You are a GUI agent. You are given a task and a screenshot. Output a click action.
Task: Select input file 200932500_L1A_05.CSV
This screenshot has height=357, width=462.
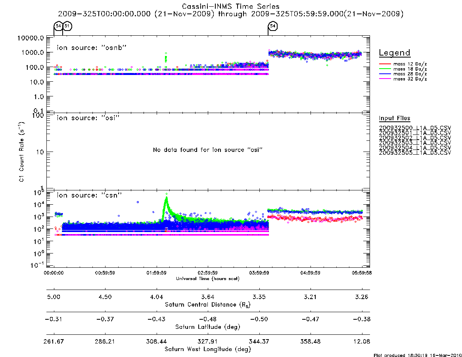pyautogui.click(x=415, y=128)
